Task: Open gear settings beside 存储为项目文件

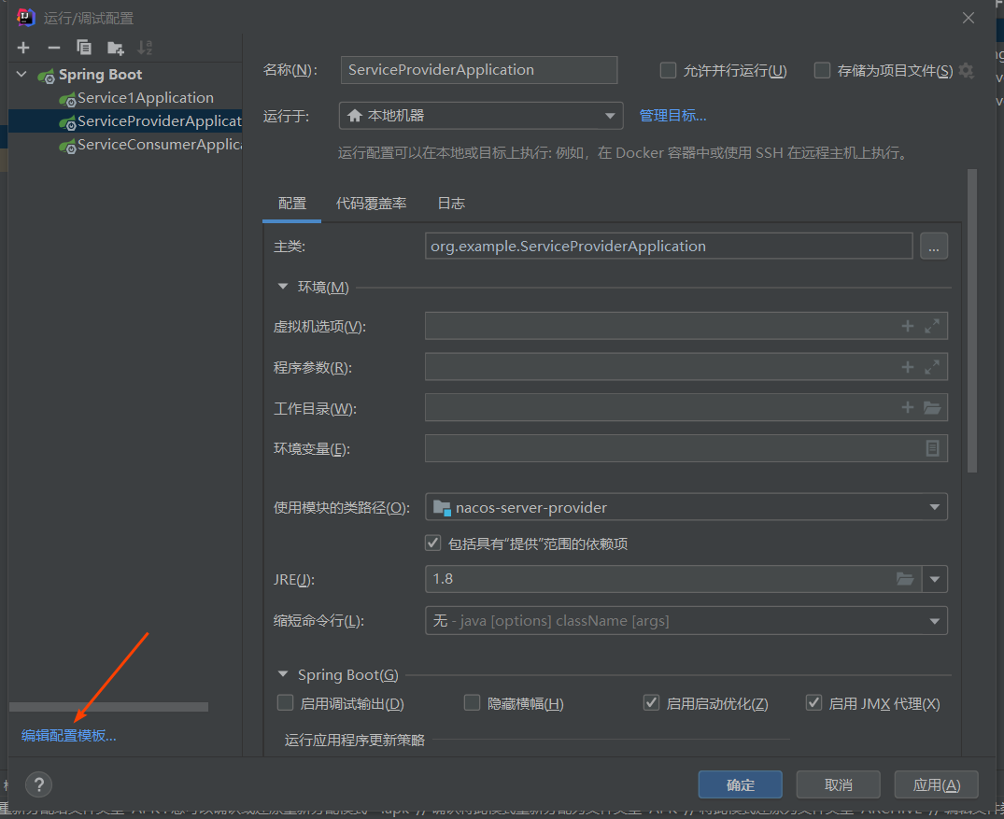Action: click(967, 70)
